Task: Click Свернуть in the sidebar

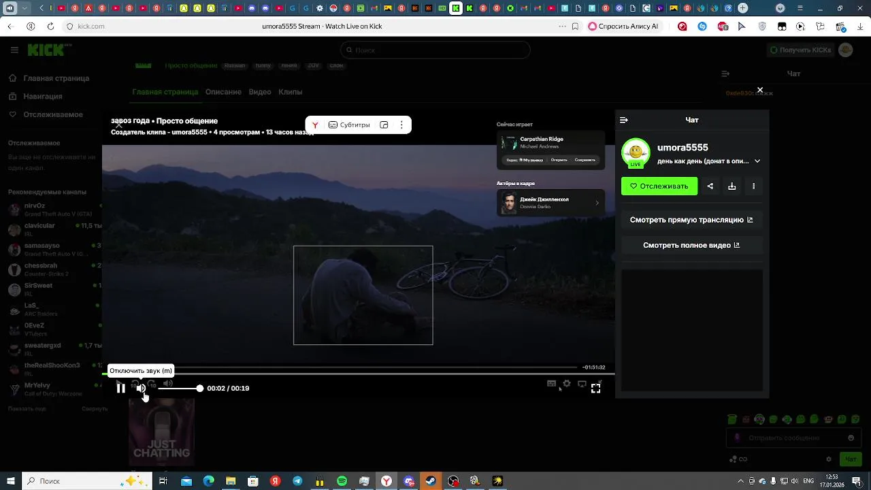Action: [x=95, y=409]
